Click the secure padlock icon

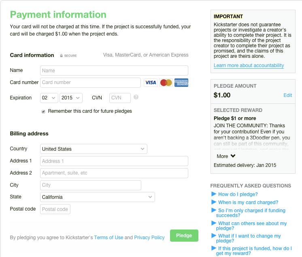(x=61, y=56)
